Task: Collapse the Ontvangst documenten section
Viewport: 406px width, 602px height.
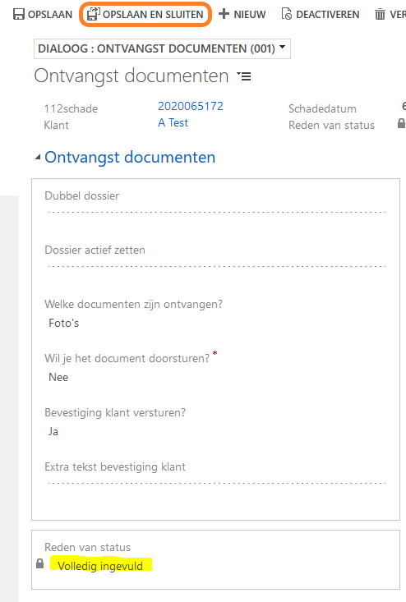Action: tap(38, 157)
